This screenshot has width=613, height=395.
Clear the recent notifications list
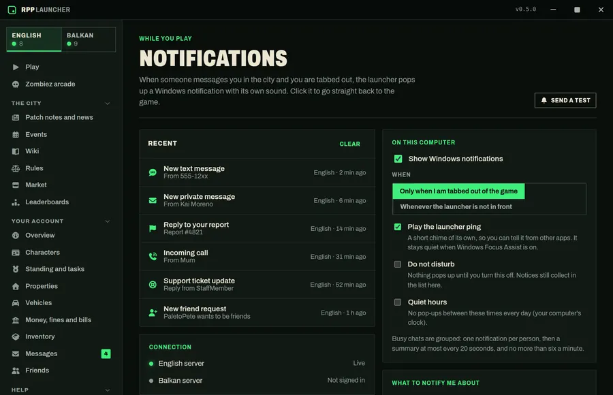349,144
